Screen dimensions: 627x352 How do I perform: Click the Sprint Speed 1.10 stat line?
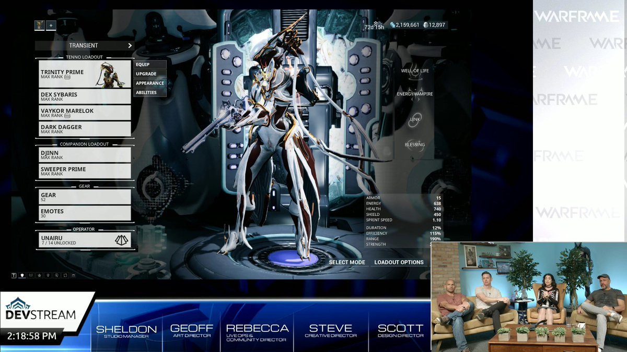[x=404, y=220]
